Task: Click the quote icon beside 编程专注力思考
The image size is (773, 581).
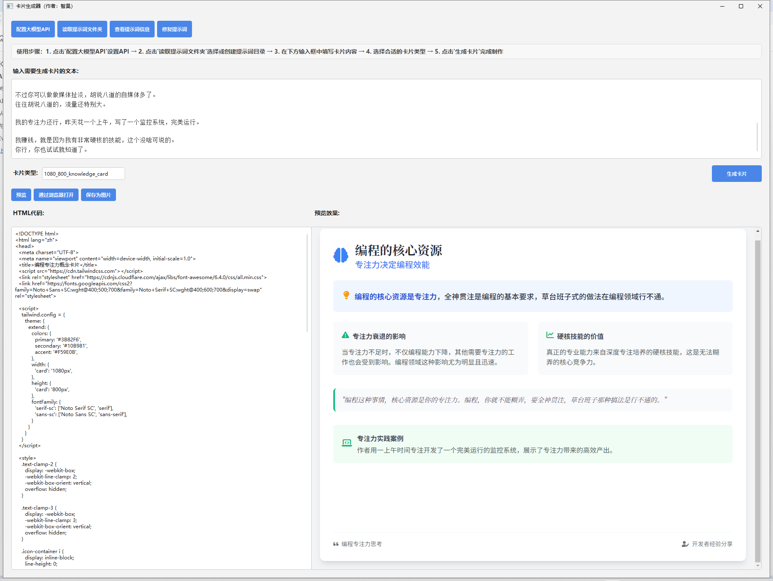Action: pyautogui.click(x=336, y=544)
